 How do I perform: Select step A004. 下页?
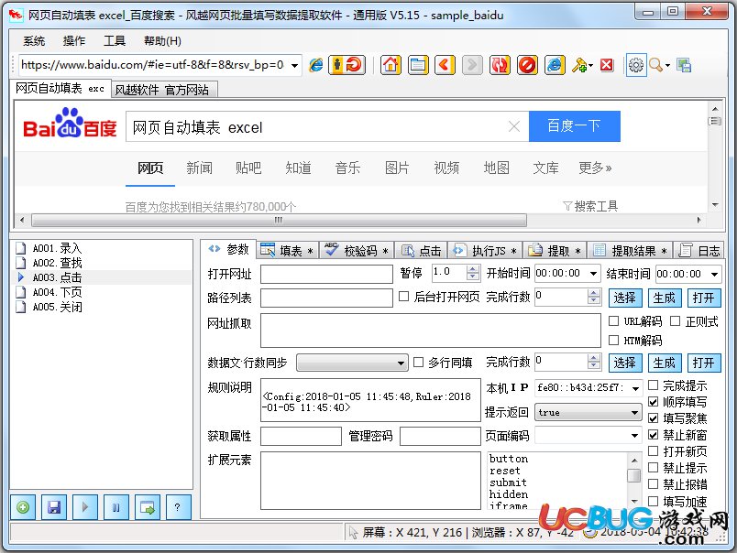coord(57,292)
